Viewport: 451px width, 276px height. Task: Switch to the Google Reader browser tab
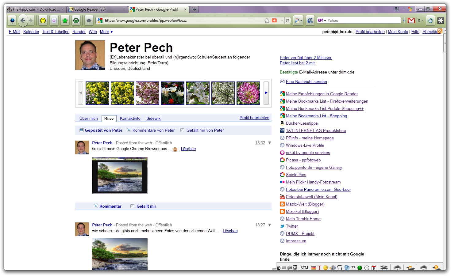(96, 9)
